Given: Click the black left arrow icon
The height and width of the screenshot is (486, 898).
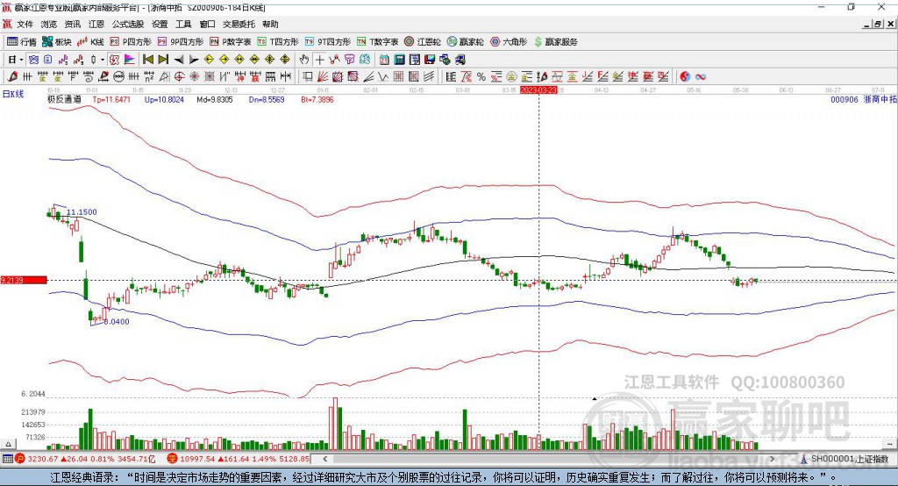Looking at the screenshot, I should pyautogui.click(x=179, y=60).
